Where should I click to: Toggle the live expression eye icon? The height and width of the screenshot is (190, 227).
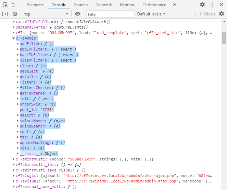(78, 14)
